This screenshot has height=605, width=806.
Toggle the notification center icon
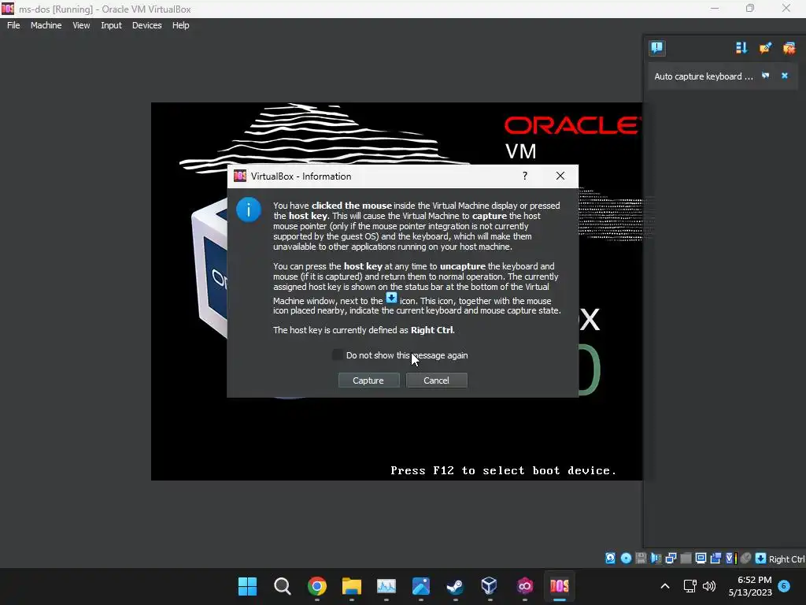click(656, 48)
